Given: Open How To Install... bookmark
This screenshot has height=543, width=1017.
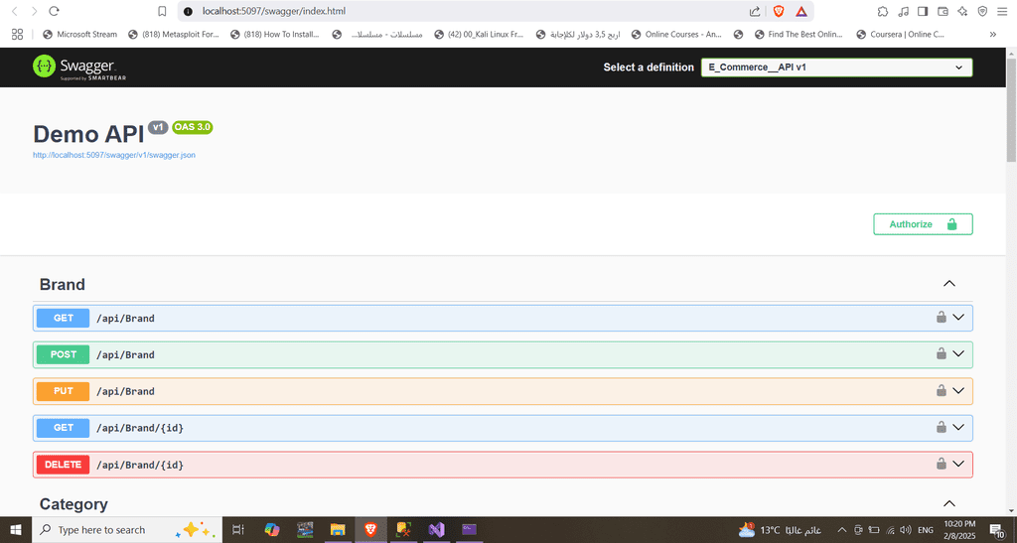Looking at the screenshot, I should (275, 35).
